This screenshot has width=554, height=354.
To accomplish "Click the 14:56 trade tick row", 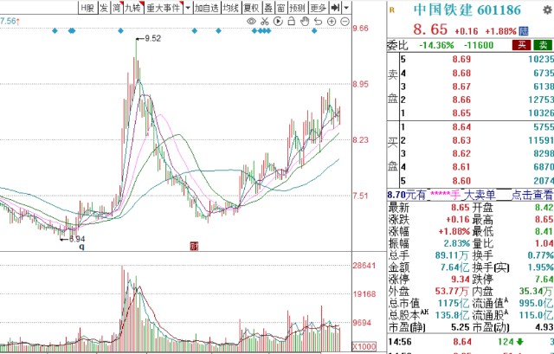I will click(x=471, y=342).
